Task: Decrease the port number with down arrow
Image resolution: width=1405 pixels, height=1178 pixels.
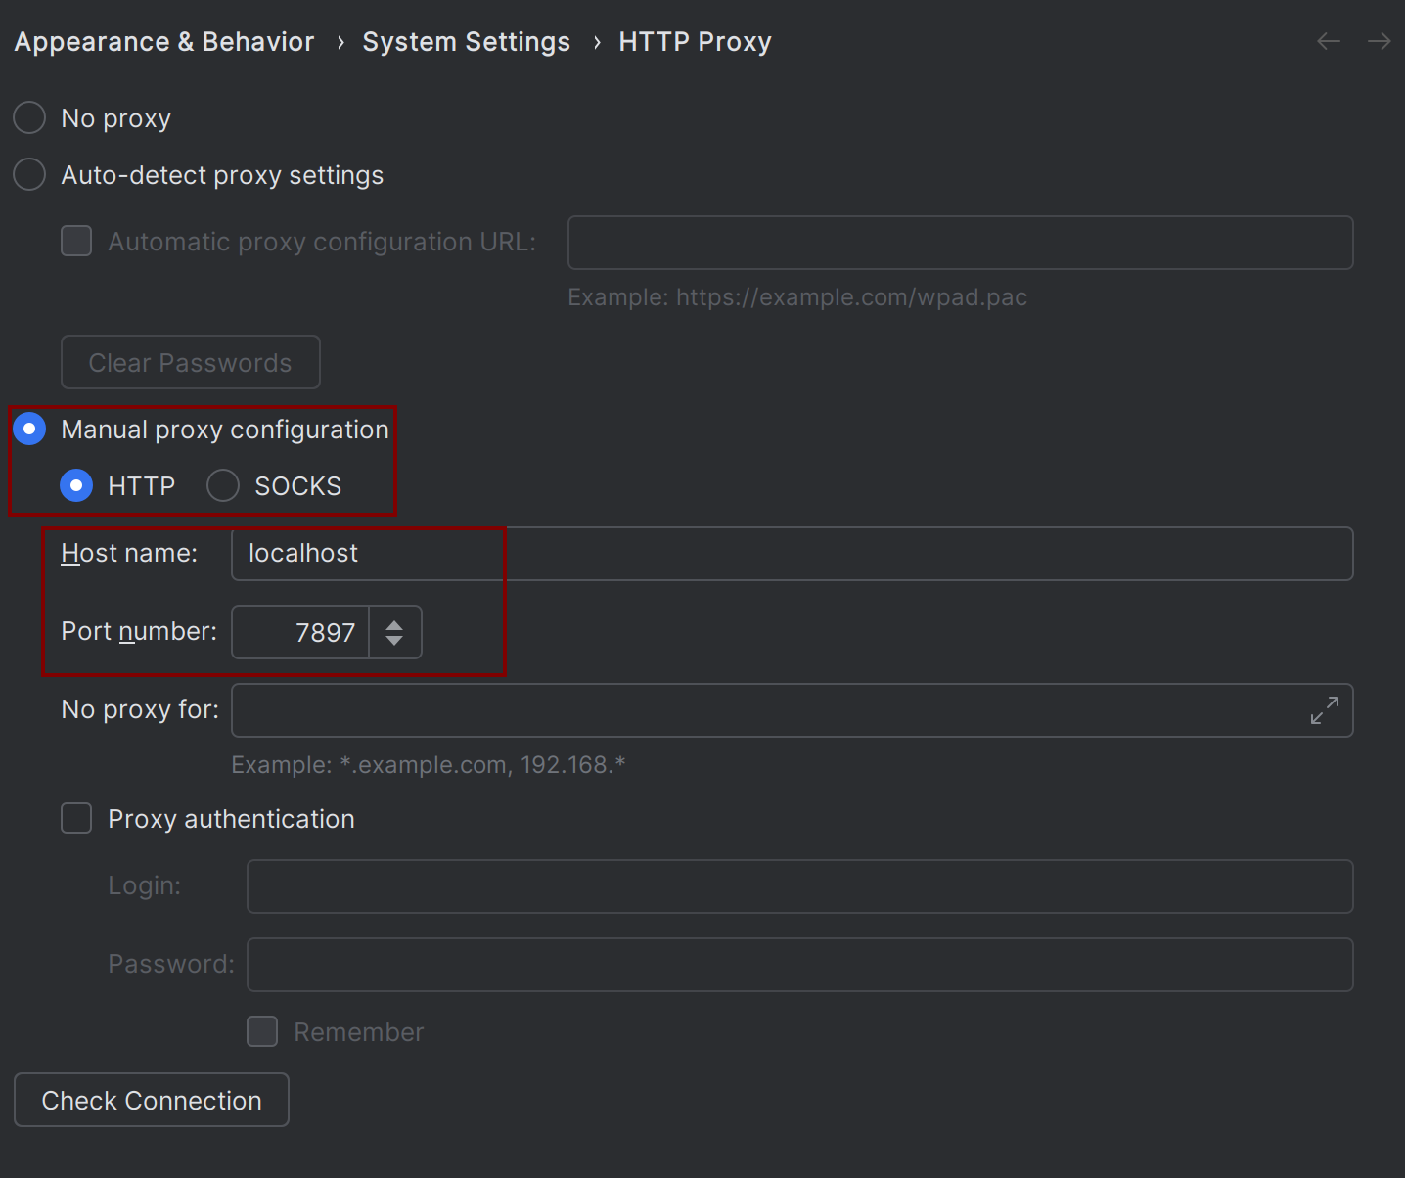Action: [x=394, y=641]
